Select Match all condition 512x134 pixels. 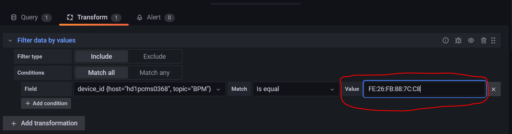101,73
